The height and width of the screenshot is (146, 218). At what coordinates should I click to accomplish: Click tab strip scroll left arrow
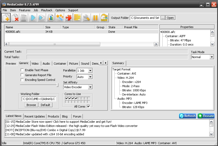101,63
